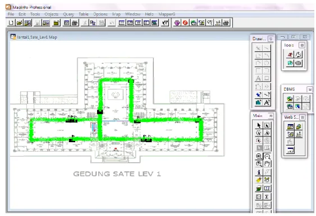Screen dimensions: 316x216
Task: Click the globe icon in Tools panel
Action: click(290, 63)
